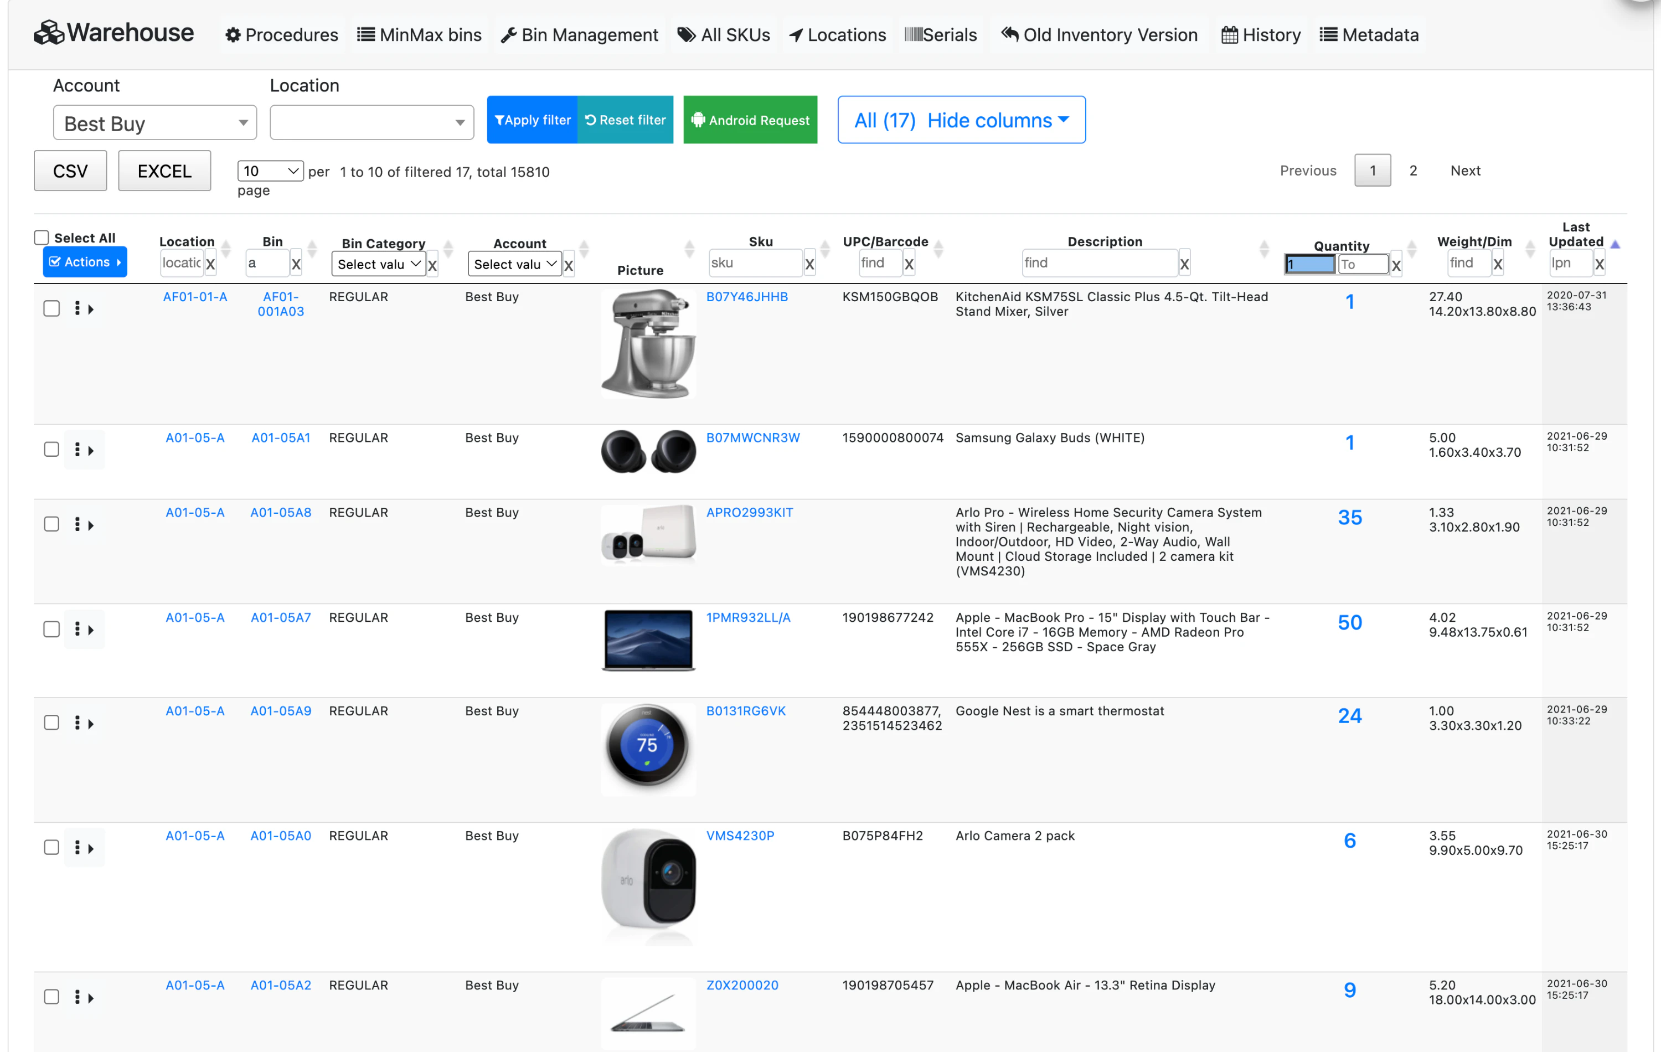Tick the checkbox for the KitchenAid mixer row
This screenshot has width=1661, height=1052.
(x=51, y=308)
